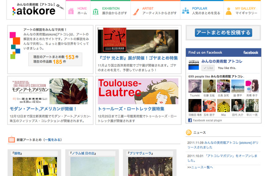269x176 pixels.
Task: Click the new art summary section icon
Action: pos(11,139)
